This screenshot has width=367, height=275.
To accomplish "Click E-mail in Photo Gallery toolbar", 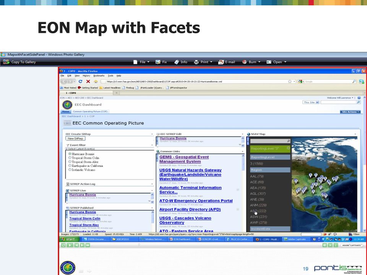I will coord(227,62).
